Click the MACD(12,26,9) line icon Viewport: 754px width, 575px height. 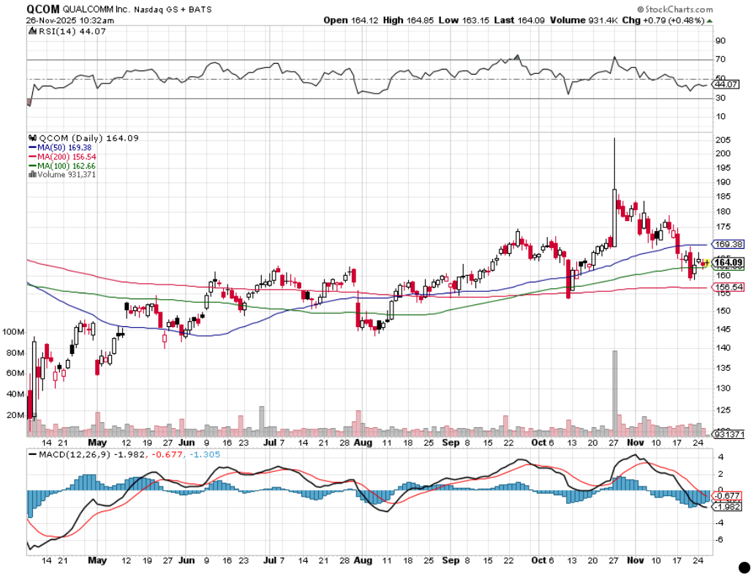(x=32, y=454)
